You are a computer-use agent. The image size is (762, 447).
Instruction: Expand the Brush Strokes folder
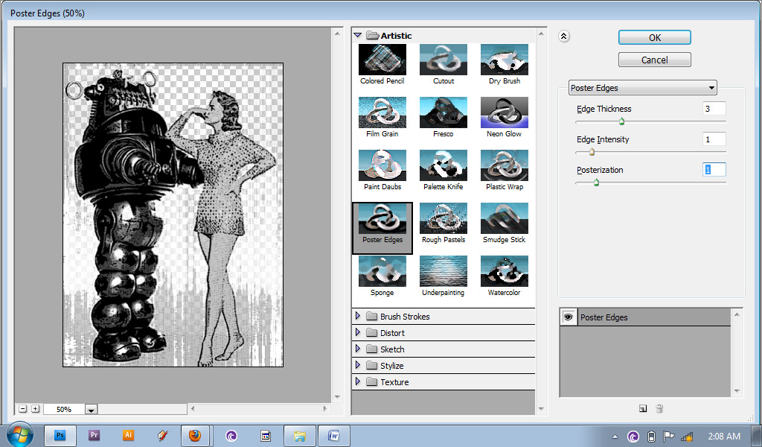pos(358,316)
